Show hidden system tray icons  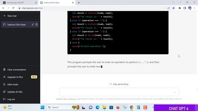[x=153, y=107]
